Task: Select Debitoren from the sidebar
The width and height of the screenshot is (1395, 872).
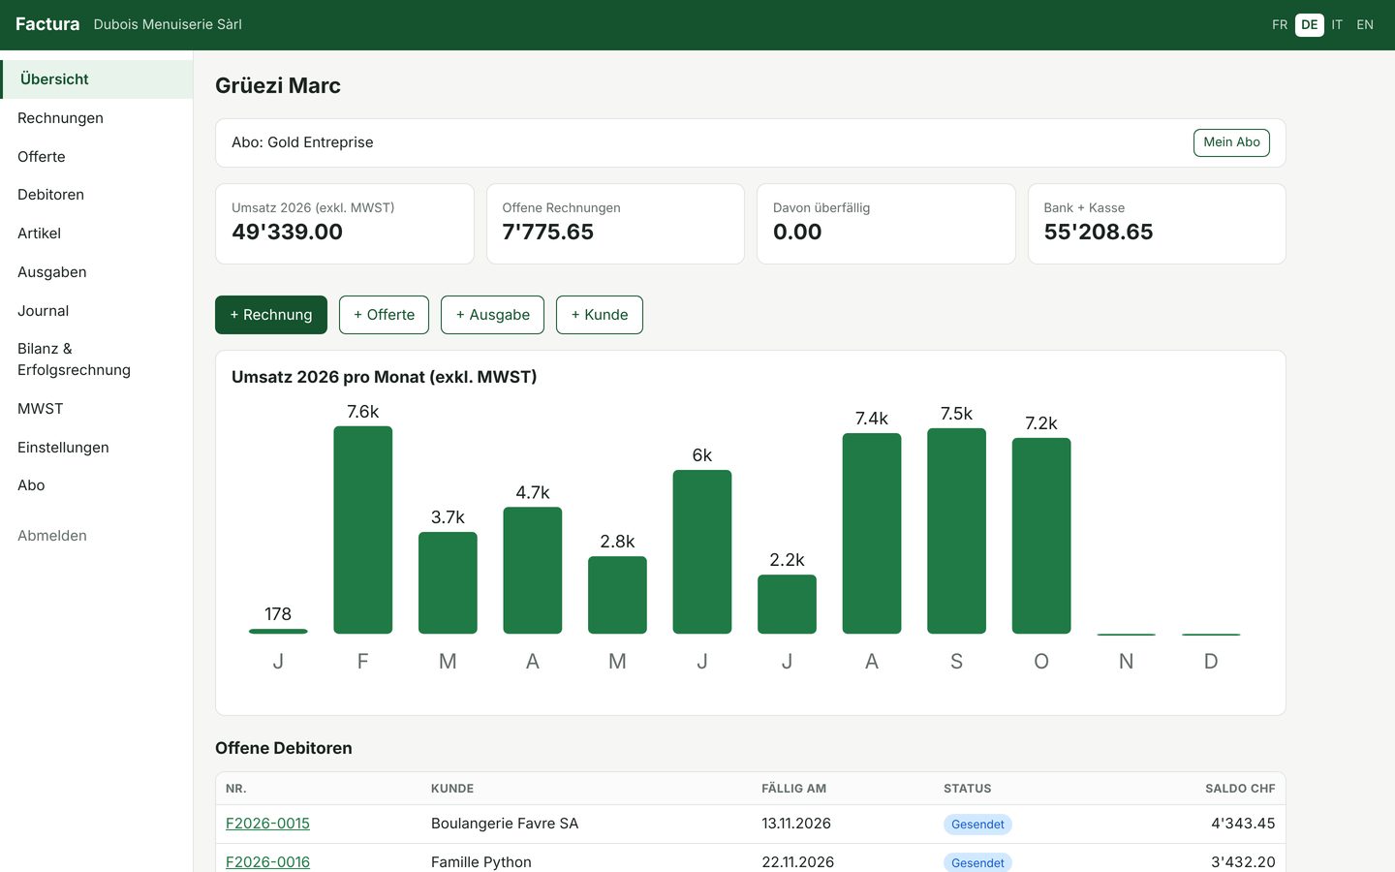Action: point(97,195)
